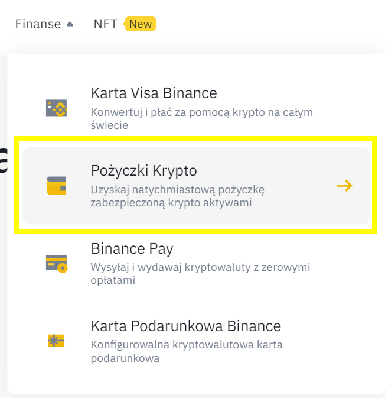Click the Karta Visa Binance card icon
Image resolution: width=385 pixels, height=398 pixels.
(x=57, y=108)
